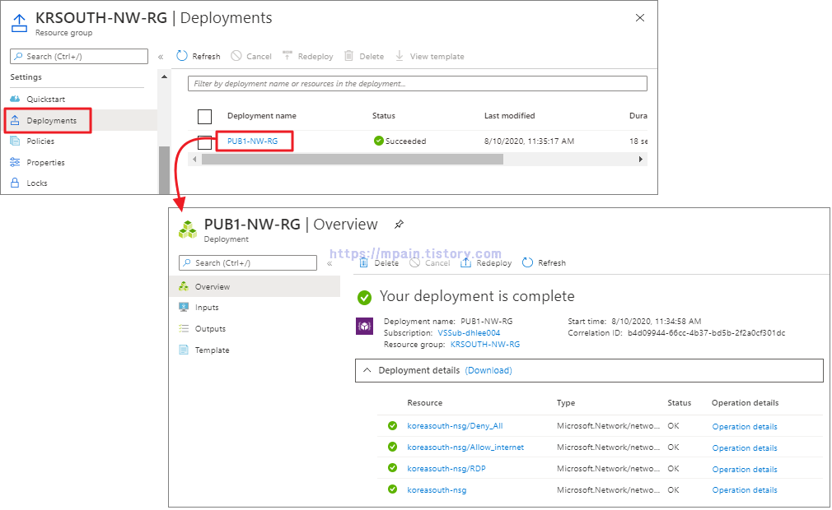Open Properties in the Settings sidebar
The height and width of the screenshot is (510, 832).
45,162
